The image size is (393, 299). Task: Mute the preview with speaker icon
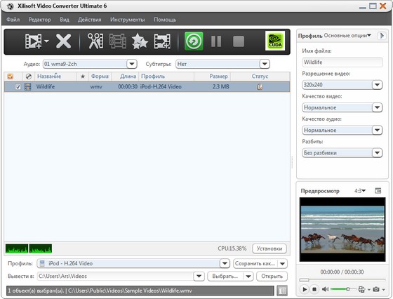coord(325,289)
